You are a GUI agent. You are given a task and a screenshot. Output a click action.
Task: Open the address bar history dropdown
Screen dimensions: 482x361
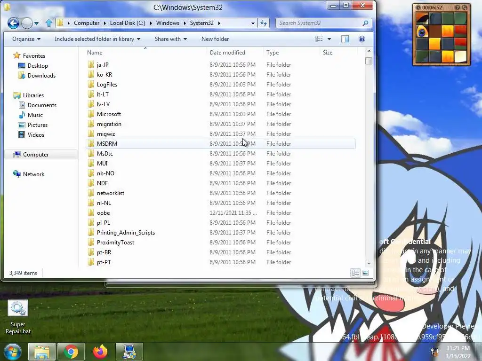[x=253, y=24]
